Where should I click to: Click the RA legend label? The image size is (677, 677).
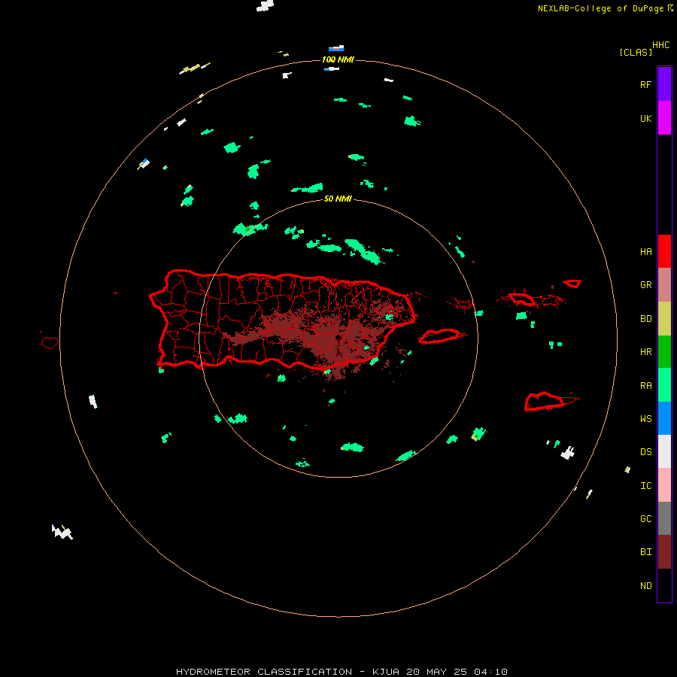tap(645, 385)
